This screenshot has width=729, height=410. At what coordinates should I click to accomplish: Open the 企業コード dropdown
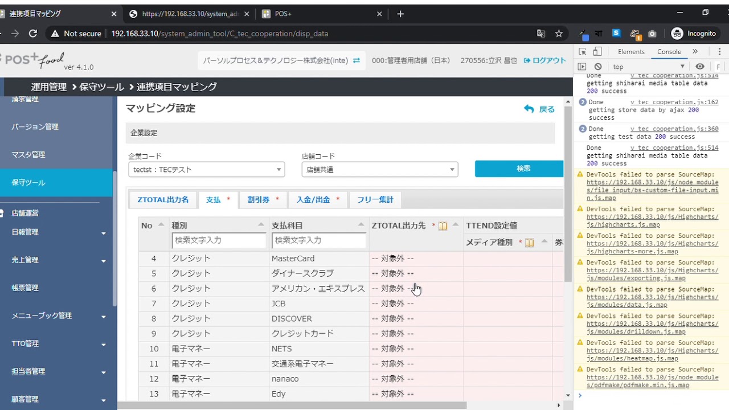pos(207,169)
